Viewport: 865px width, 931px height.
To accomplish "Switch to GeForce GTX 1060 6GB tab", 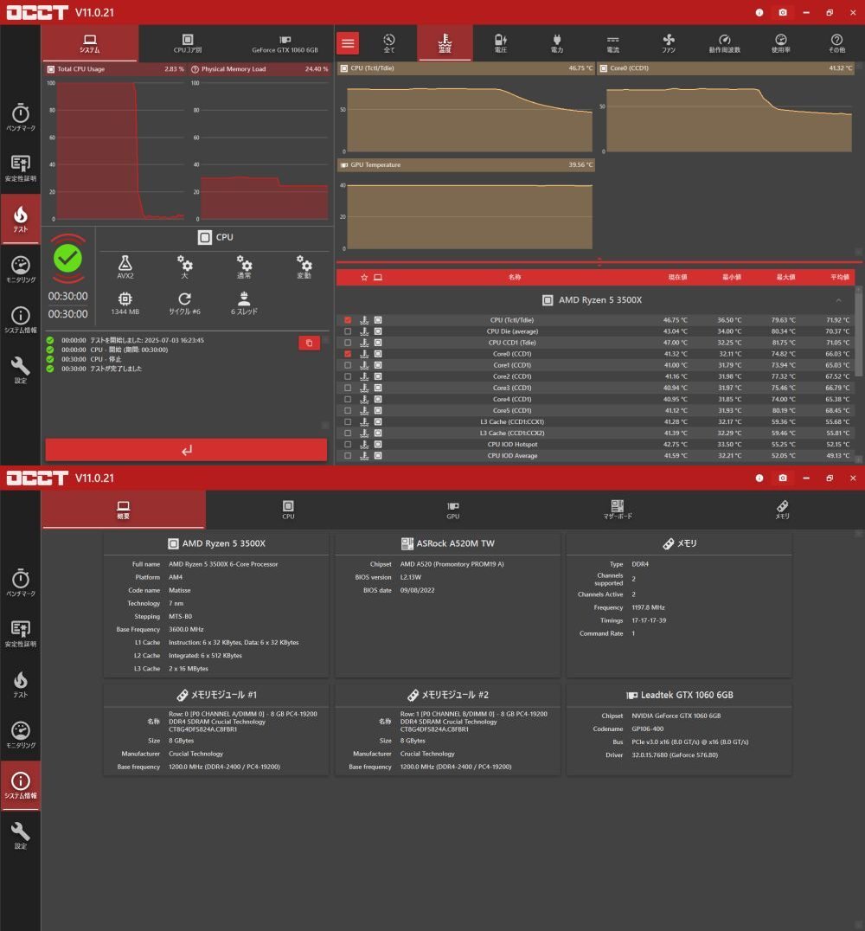I will [x=285, y=43].
